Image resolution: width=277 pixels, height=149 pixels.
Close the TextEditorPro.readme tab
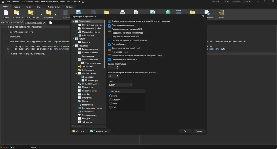(22, 22)
